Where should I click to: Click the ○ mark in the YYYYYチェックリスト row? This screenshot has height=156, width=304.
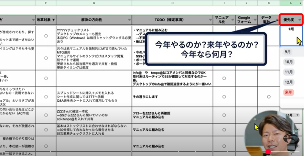pos(46,35)
